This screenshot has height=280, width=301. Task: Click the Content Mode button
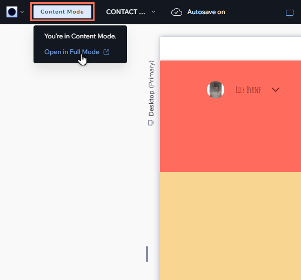62,12
